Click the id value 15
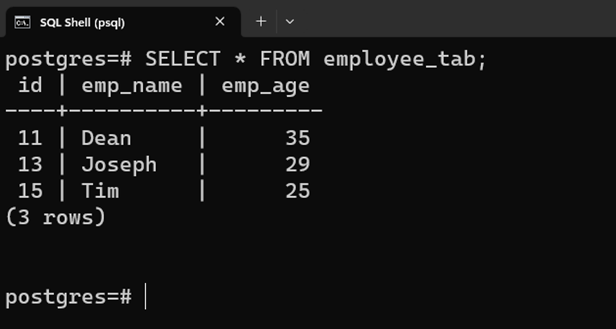The width and height of the screenshot is (616, 329). pos(30,191)
